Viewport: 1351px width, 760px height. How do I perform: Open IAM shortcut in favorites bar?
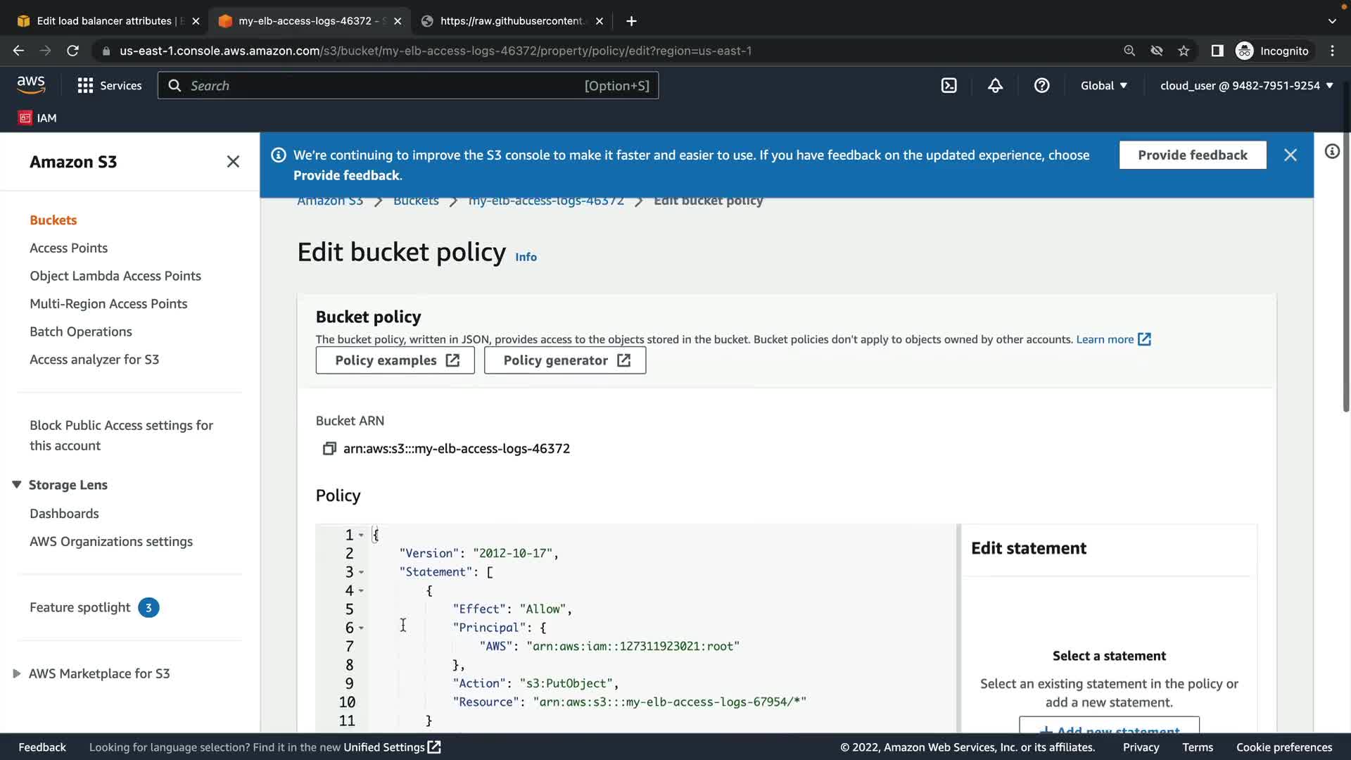point(38,118)
